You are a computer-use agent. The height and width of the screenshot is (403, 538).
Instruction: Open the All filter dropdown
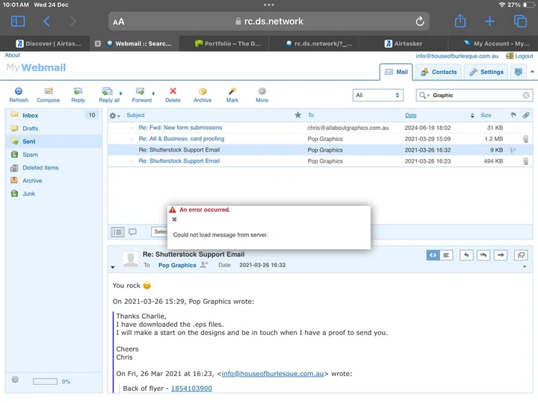pos(377,96)
